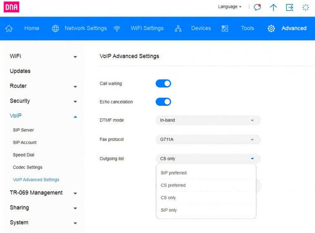Click the Network Settings globe icon
This screenshot has height=233, width=315.
coord(55,28)
